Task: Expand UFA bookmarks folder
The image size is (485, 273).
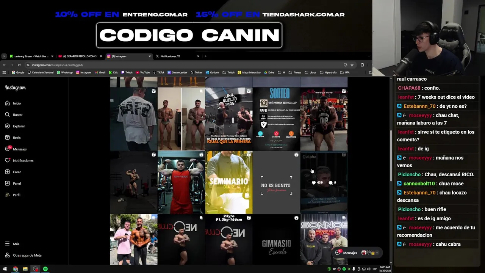Action: pos(345,72)
